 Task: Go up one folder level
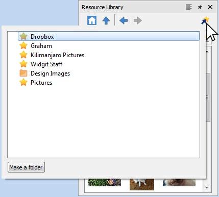point(106,21)
